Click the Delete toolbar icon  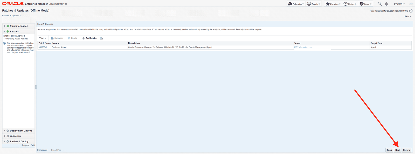tap(69, 38)
